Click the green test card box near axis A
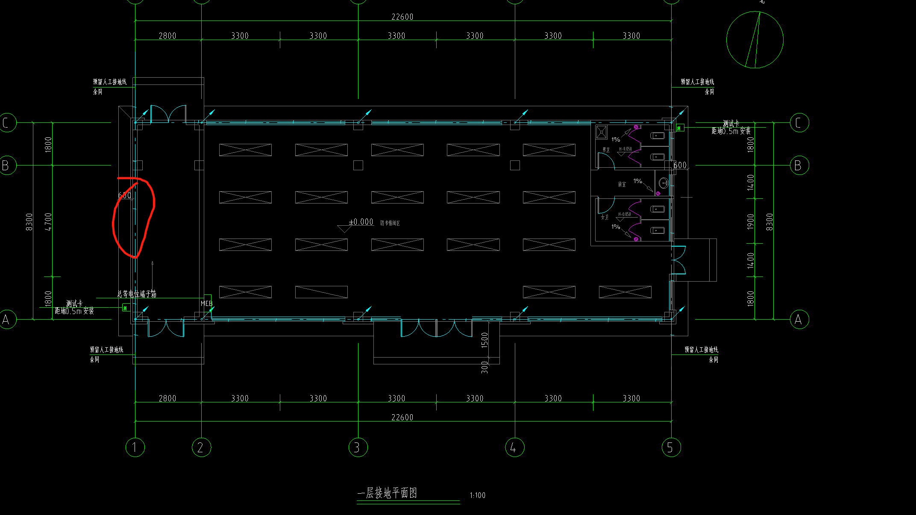 point(126,307)
